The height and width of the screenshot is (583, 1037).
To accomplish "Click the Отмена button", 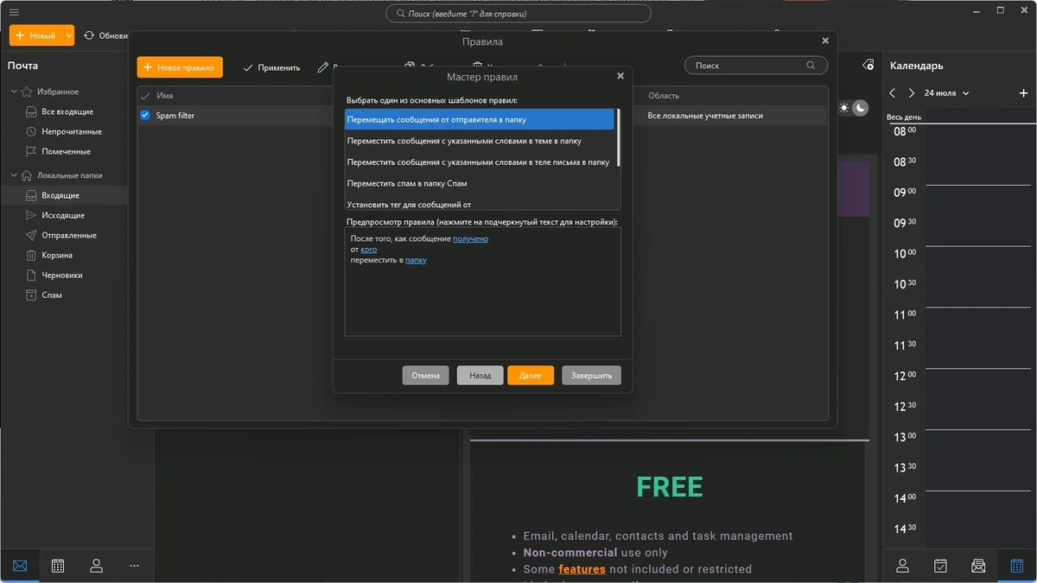I will coord(425,376).
